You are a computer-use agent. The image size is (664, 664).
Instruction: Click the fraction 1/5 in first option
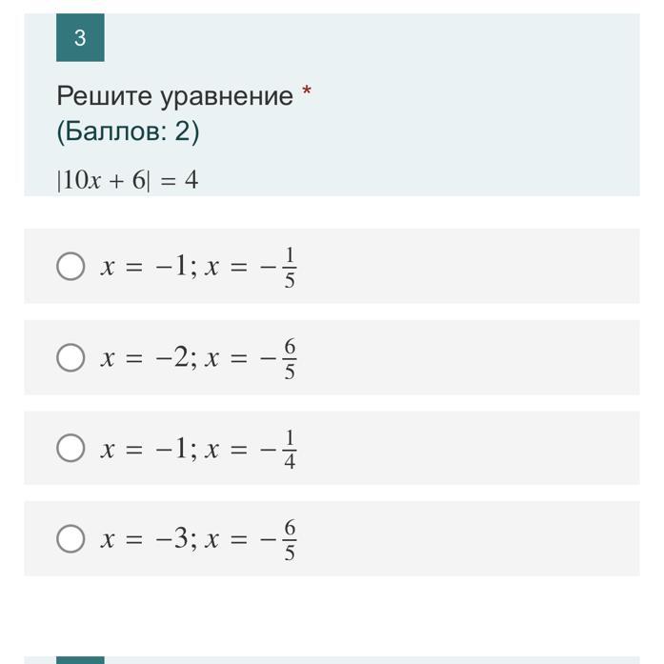pyautogui.click(x=290, y=268)
